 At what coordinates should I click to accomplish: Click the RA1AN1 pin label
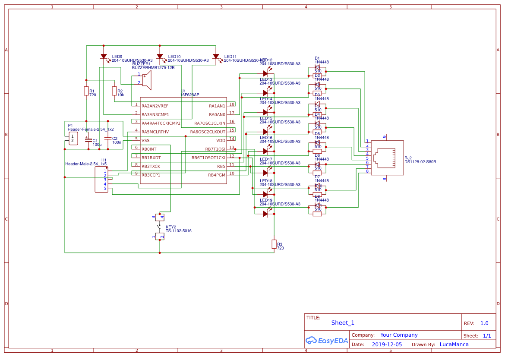click(217, 106)
